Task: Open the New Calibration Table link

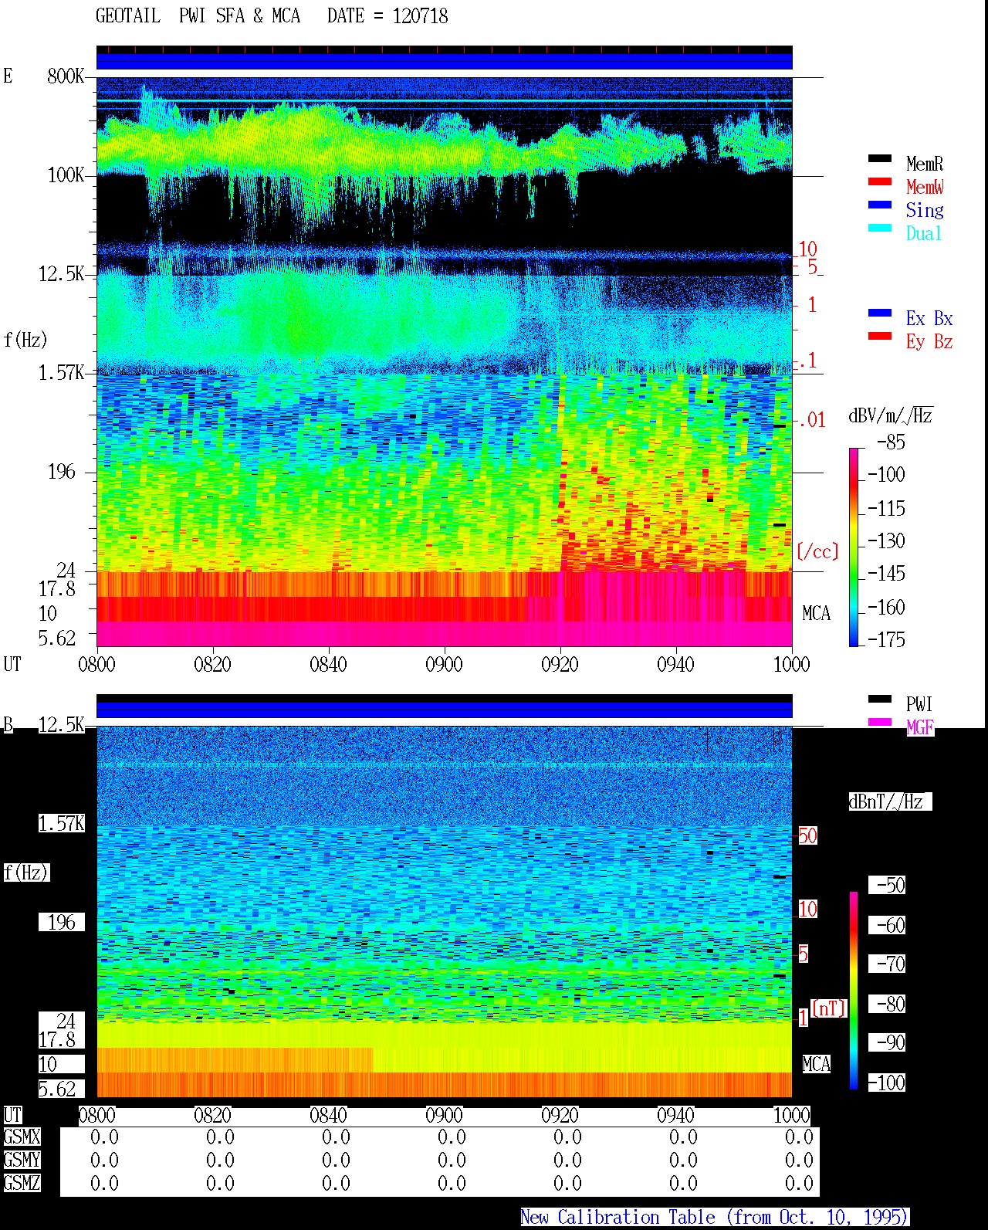Action: 715,1218
